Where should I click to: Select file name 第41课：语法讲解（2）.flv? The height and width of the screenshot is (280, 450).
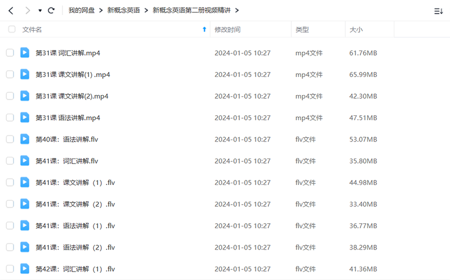75,247
